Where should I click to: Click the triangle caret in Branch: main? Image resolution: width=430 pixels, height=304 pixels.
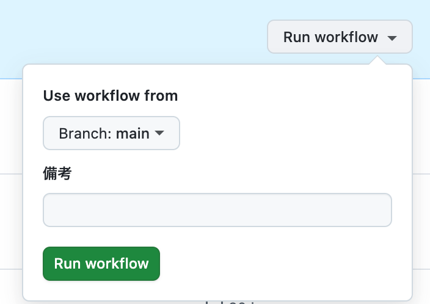coord(159,133)
